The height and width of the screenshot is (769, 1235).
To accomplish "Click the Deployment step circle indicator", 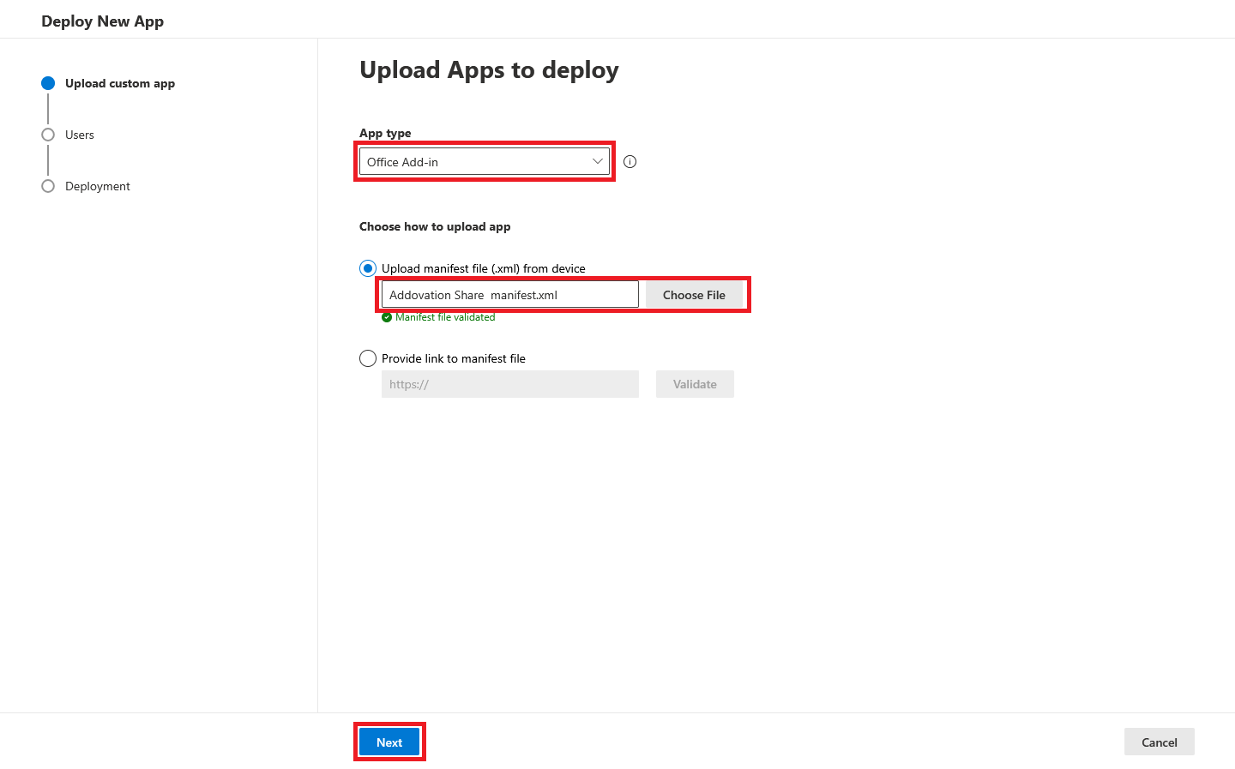I will point(48,186).
